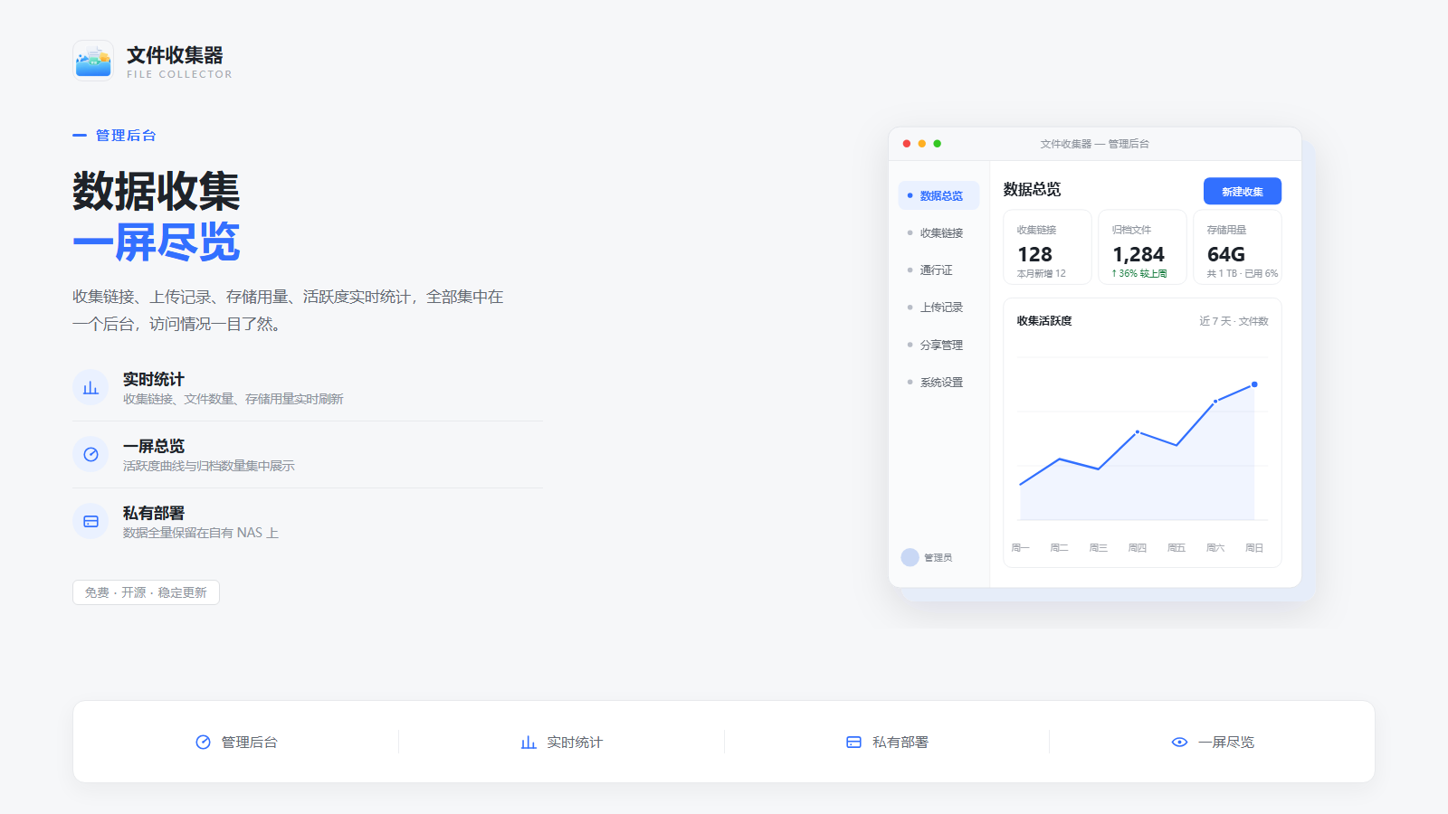Image resolution: width=1448 pixels, height=814 pixels.
Task: Click the 周日 data point on activity chart
Action: [x=1254, y=384]
